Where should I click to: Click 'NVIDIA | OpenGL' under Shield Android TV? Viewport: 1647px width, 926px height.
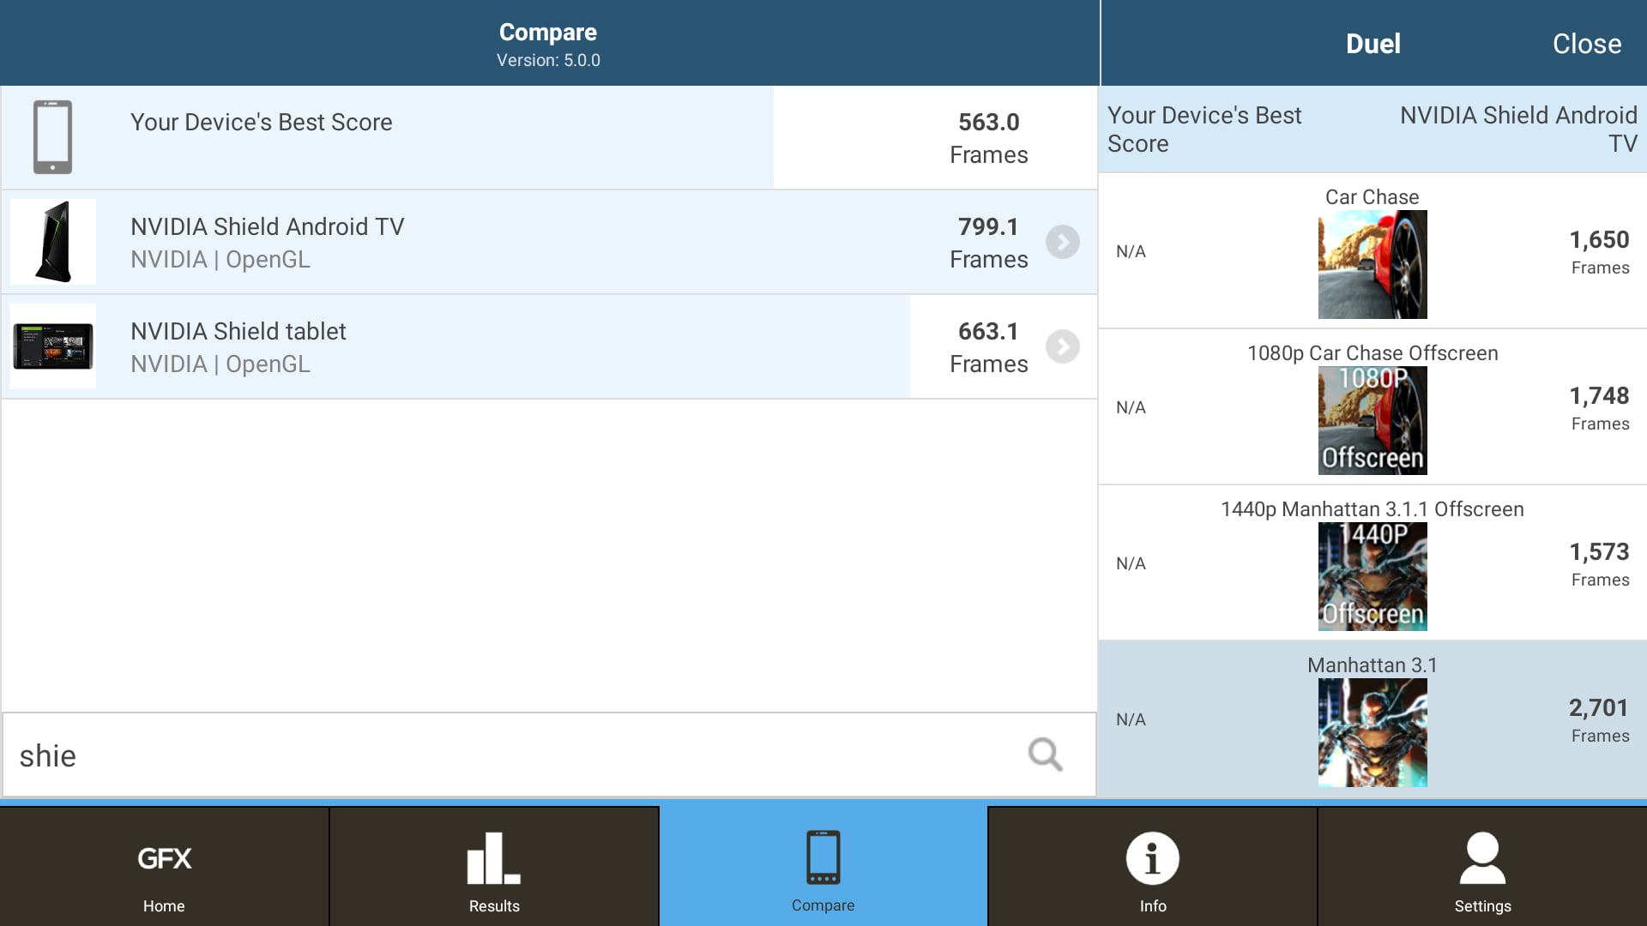pyautogui.click(x=220, y=259)
